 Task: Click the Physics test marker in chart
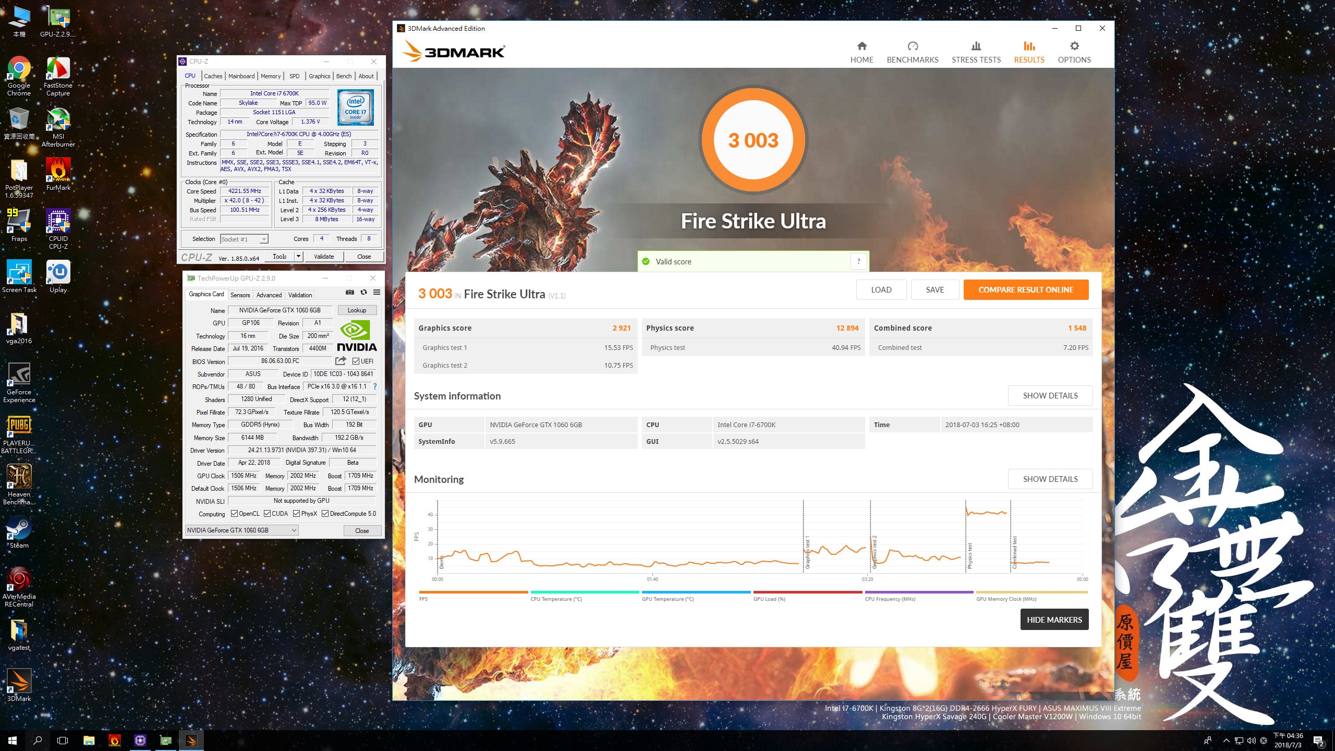coord(970,556)
